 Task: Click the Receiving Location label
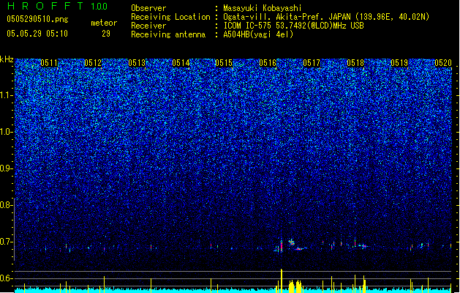(x=170, y=17)
